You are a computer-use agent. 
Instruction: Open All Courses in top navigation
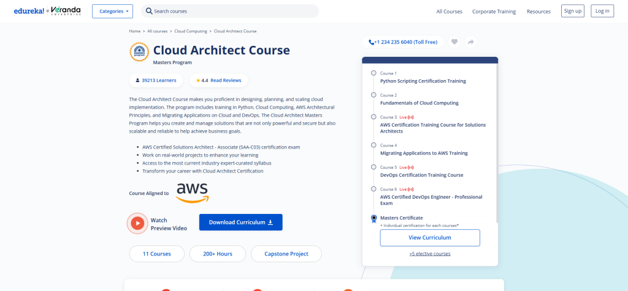pos(450,12)
